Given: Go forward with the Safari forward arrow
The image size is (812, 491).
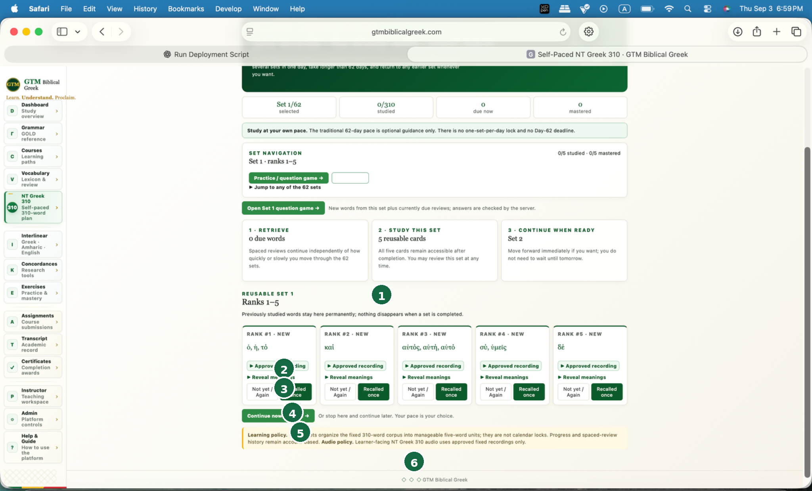Looking at the screenshot, I should (121, 32).
